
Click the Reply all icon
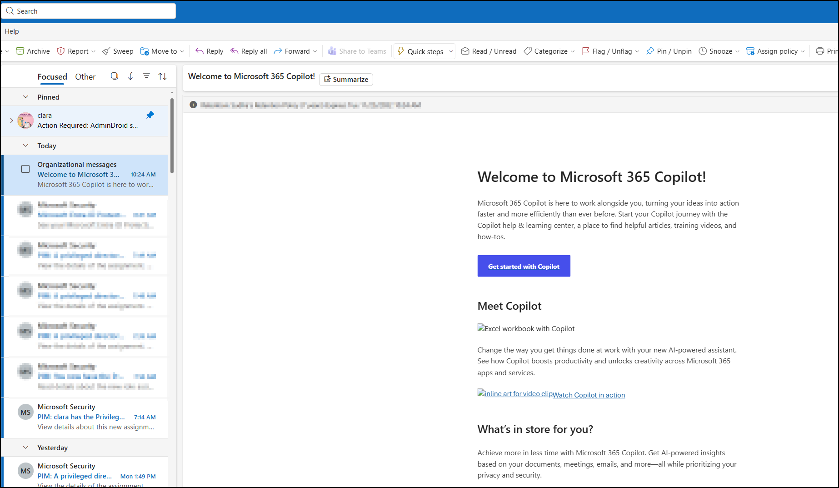click(234, 51)
